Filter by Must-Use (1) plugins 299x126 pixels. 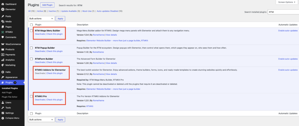[88, 11]
